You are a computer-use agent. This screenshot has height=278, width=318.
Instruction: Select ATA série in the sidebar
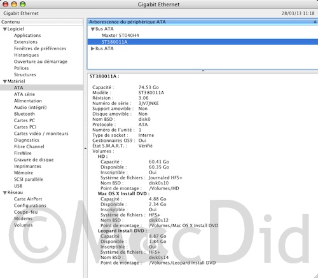tap(24, 94)
